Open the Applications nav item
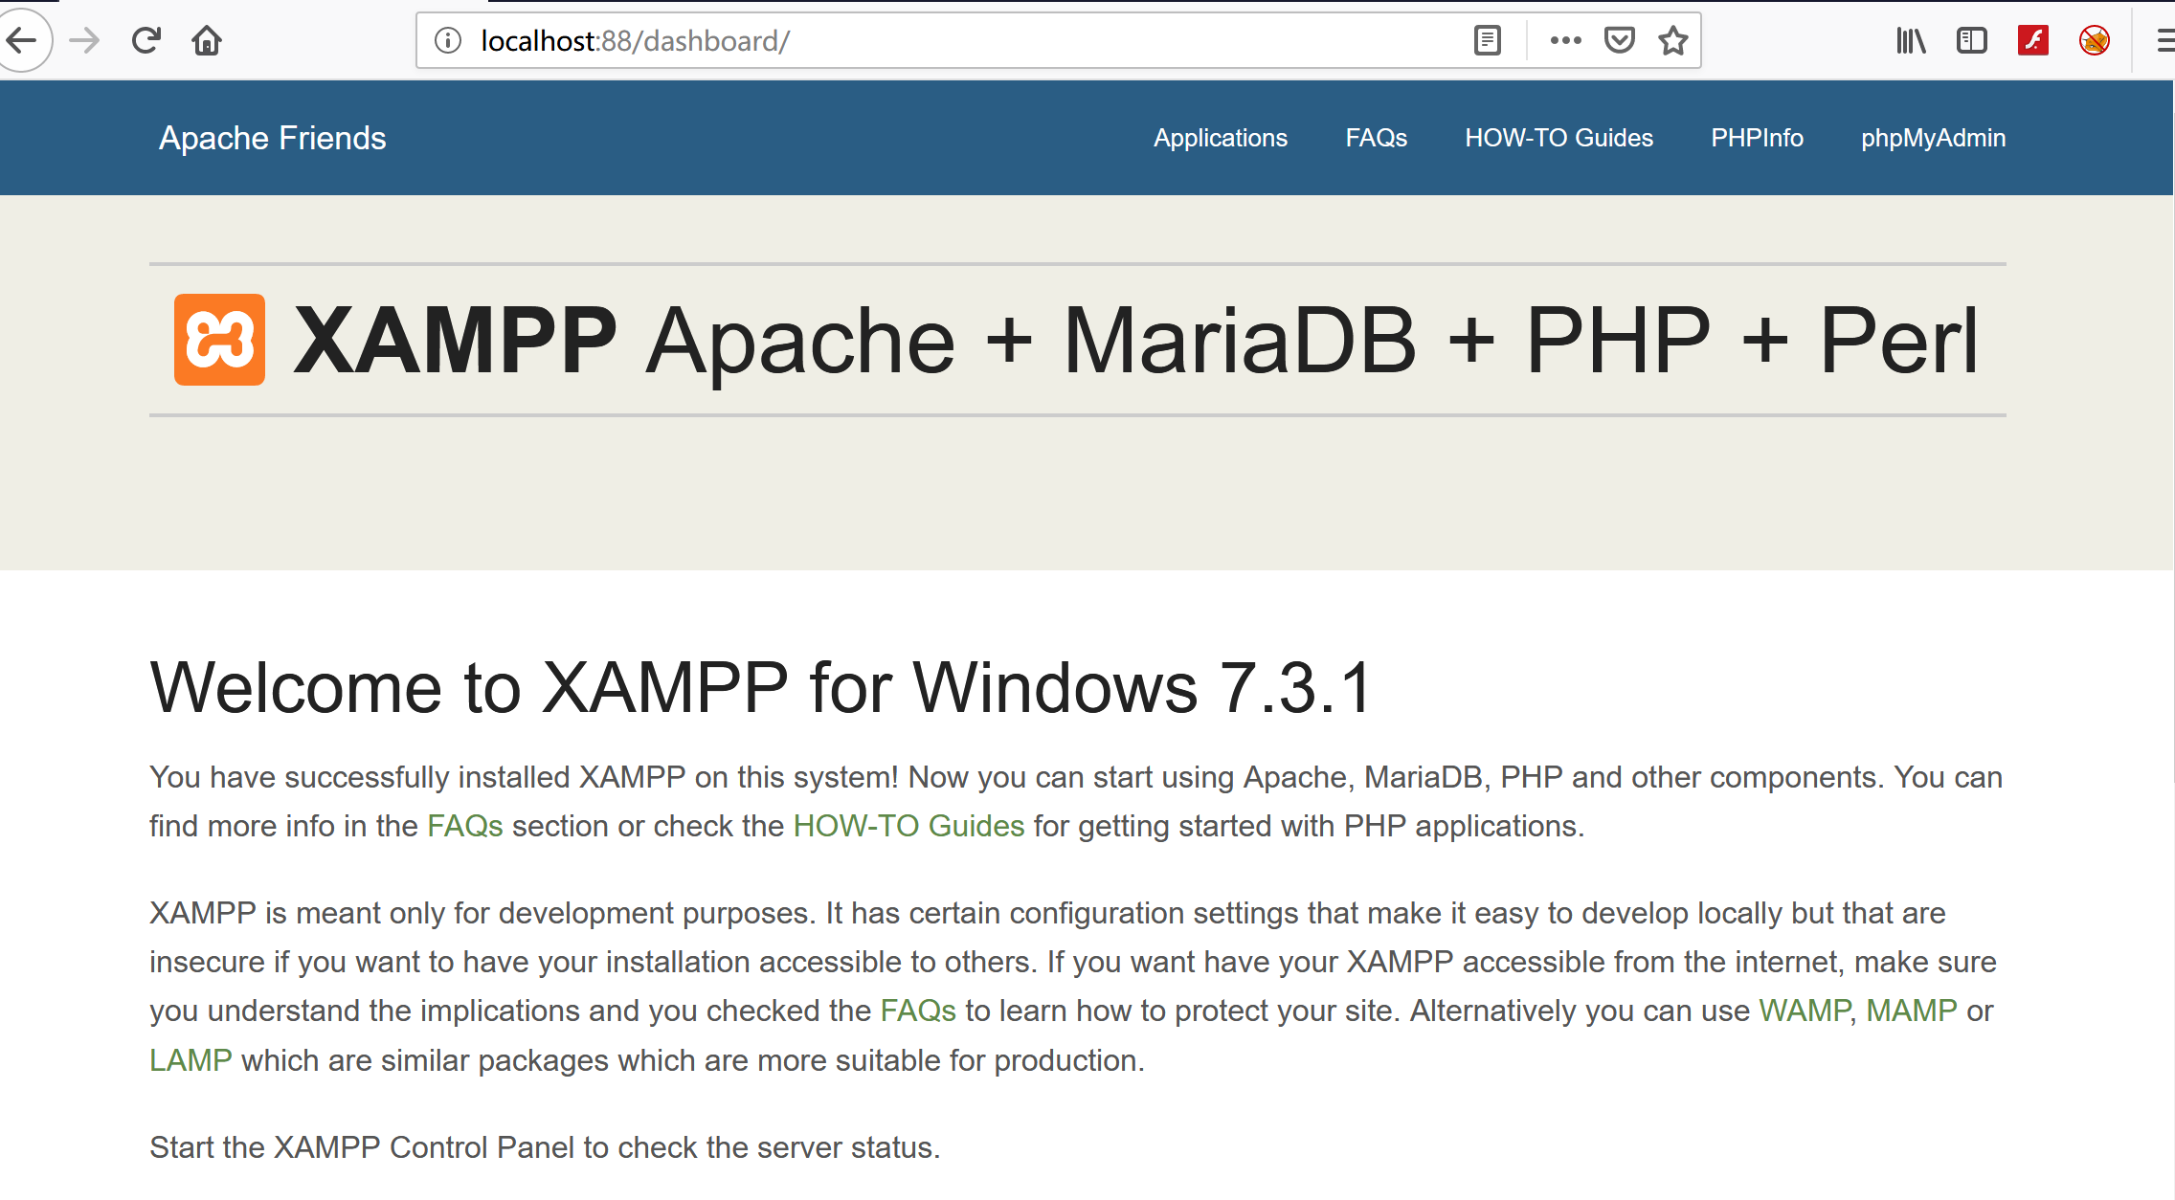Image resolution: width=2175 pixels, height=1200 pixels. pos(1221,138)
